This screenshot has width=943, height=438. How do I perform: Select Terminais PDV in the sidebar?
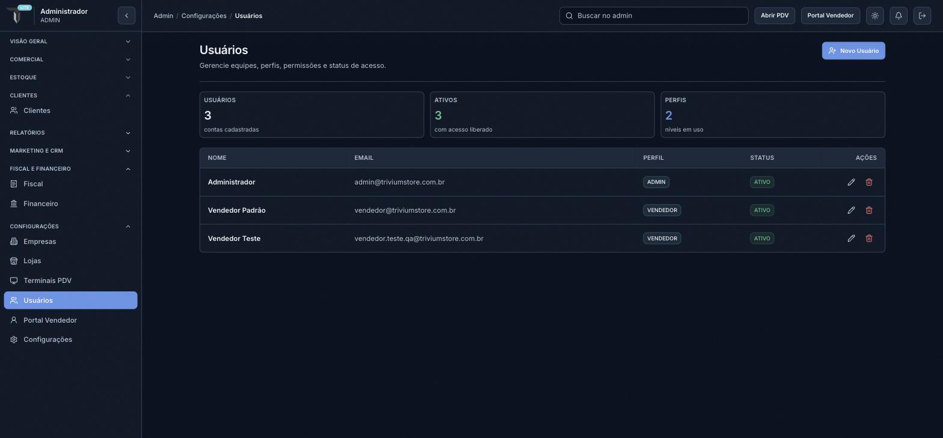(70, 281)
